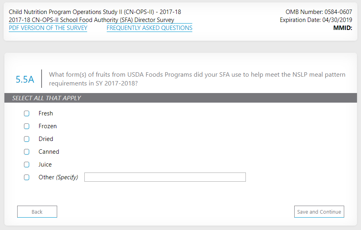Toggle the Other (Specify) checkbox
Image resolution: width=361 pixels, height=230 pixels.
click(x=27, y=177)
